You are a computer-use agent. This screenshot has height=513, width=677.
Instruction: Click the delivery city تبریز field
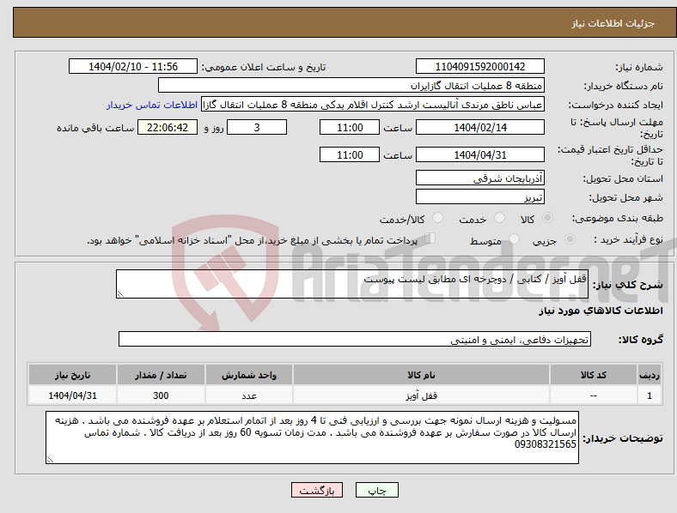click(x=479, y=197)
